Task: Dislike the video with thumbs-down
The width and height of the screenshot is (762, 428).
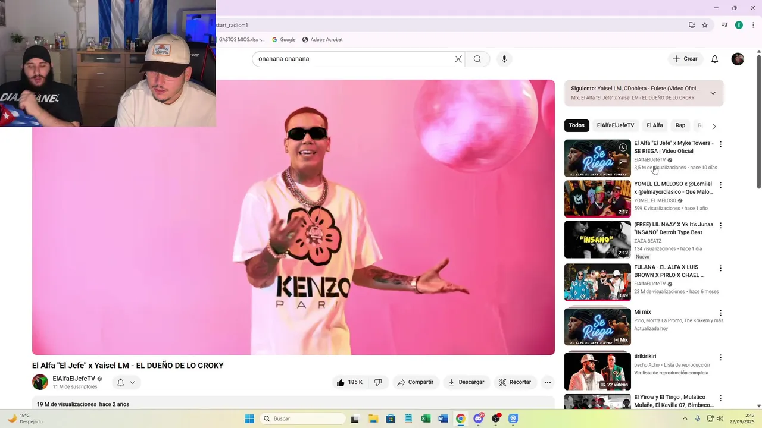Action: click(x=378, y=382)
